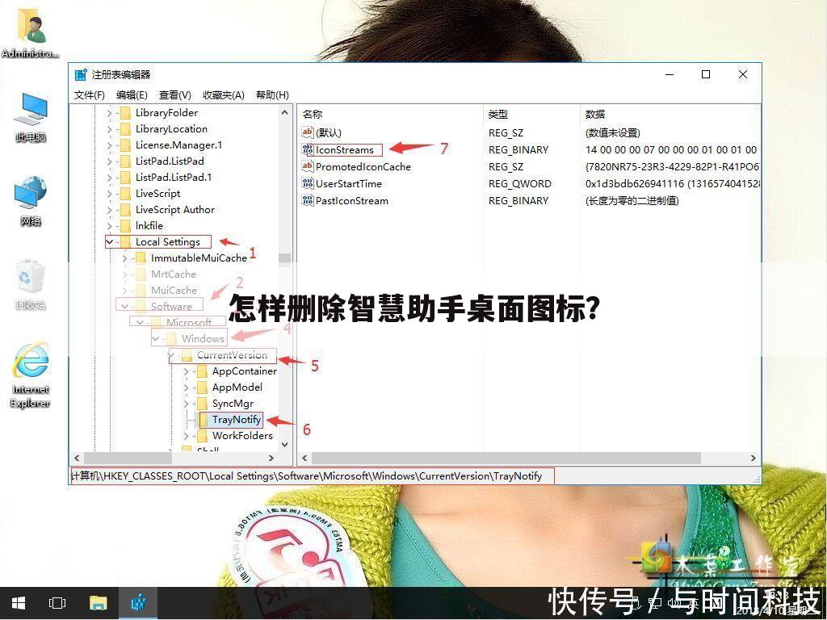
Task: Expand the License.Manager.1 key
Action: click(x=110, y=145)
